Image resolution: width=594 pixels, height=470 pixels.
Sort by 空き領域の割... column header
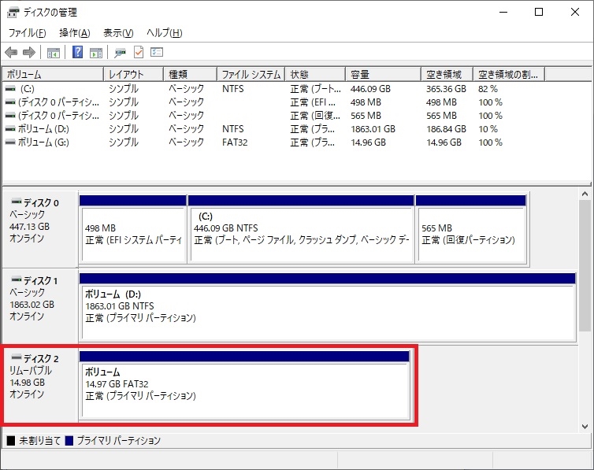509,74
